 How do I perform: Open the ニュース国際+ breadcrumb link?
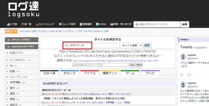124,103
